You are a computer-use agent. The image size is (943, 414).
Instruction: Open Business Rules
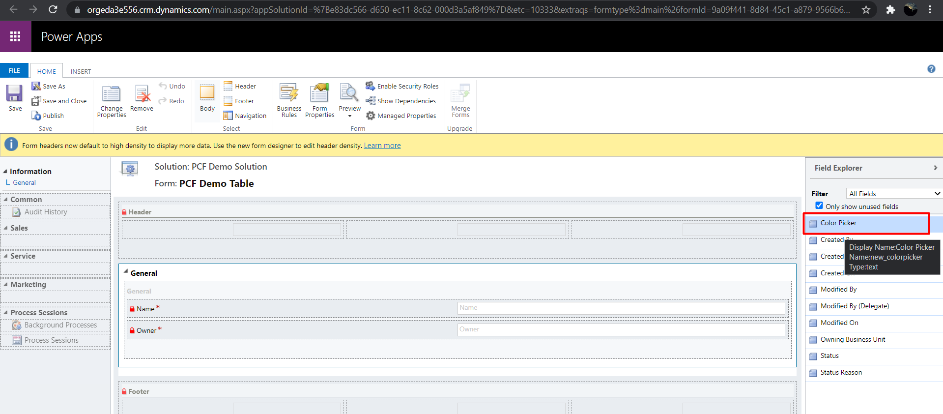click(x=289, y=93)
